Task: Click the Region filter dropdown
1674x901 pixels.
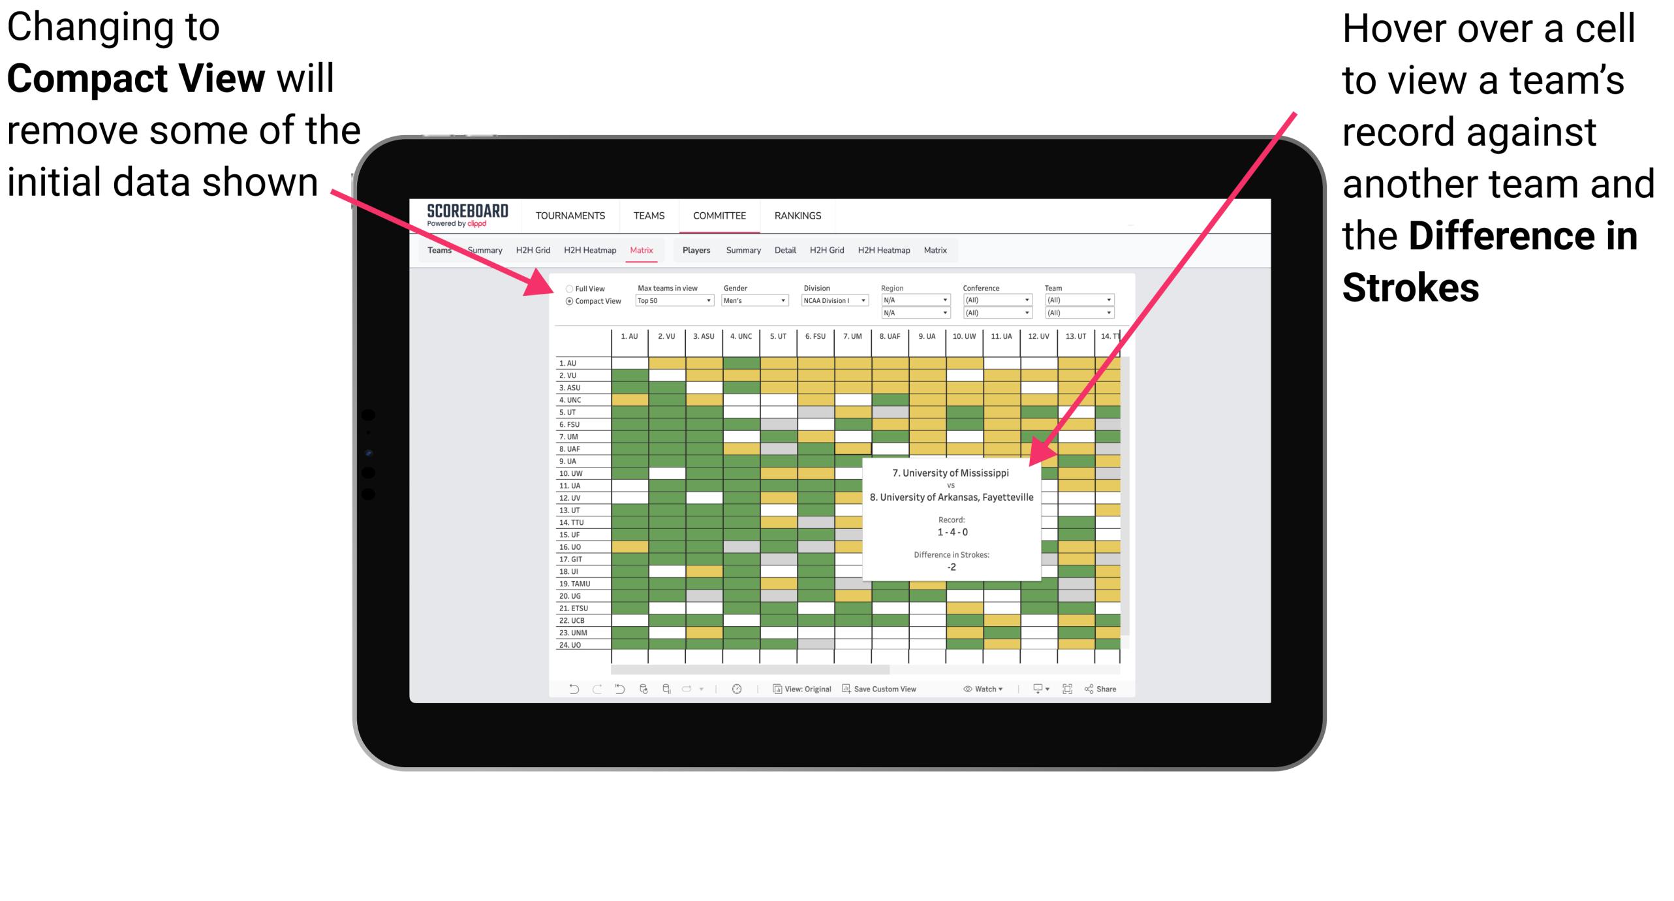Action: click(x=909, y=301)
